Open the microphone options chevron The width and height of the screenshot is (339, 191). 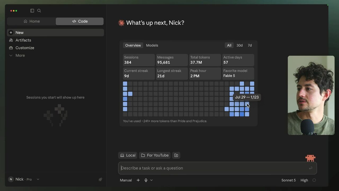151,180
